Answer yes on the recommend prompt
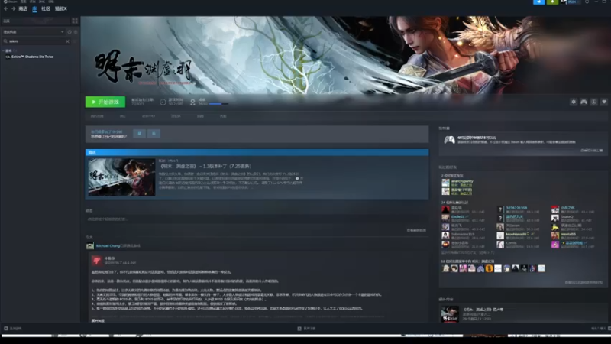 point(140,133)
